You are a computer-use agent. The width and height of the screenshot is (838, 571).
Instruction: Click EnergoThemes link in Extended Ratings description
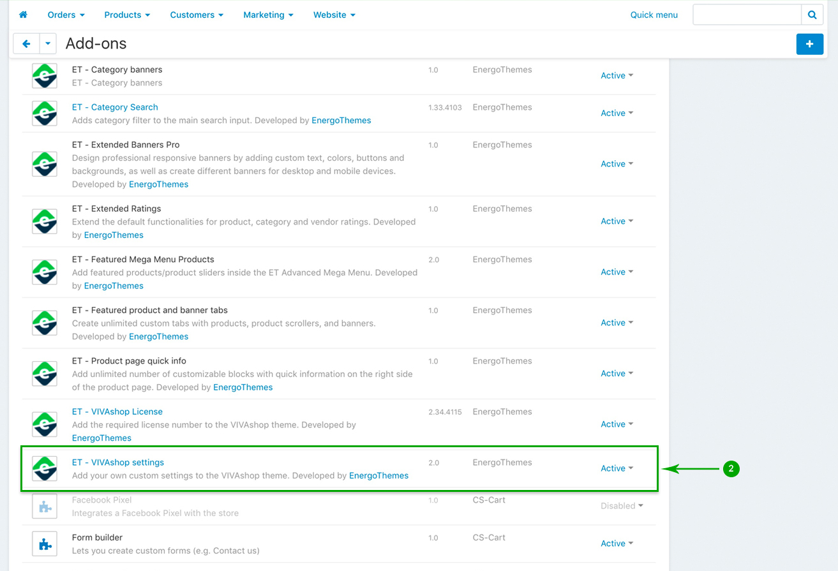pyautogui.click(x=114, y=235)
